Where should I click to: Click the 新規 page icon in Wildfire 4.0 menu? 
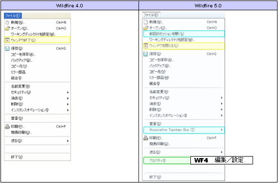coord(7,23)
